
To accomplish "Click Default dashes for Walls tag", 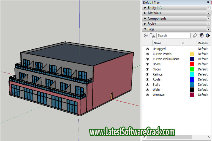I will point(203,90).
